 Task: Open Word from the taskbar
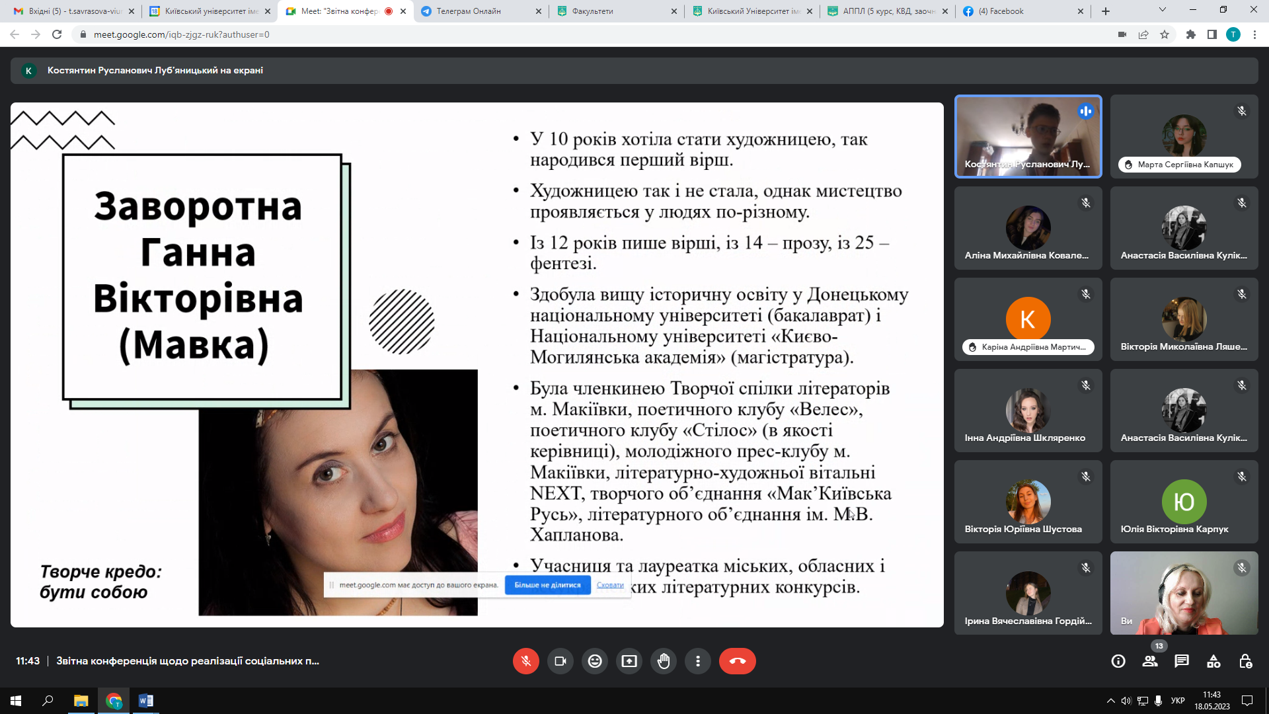click(x=146, y=701)
